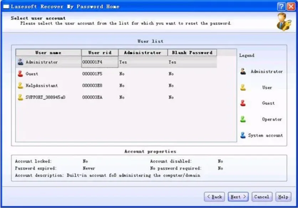
Task: Click the Account disabled label
Action: click(x=171, y=161)
